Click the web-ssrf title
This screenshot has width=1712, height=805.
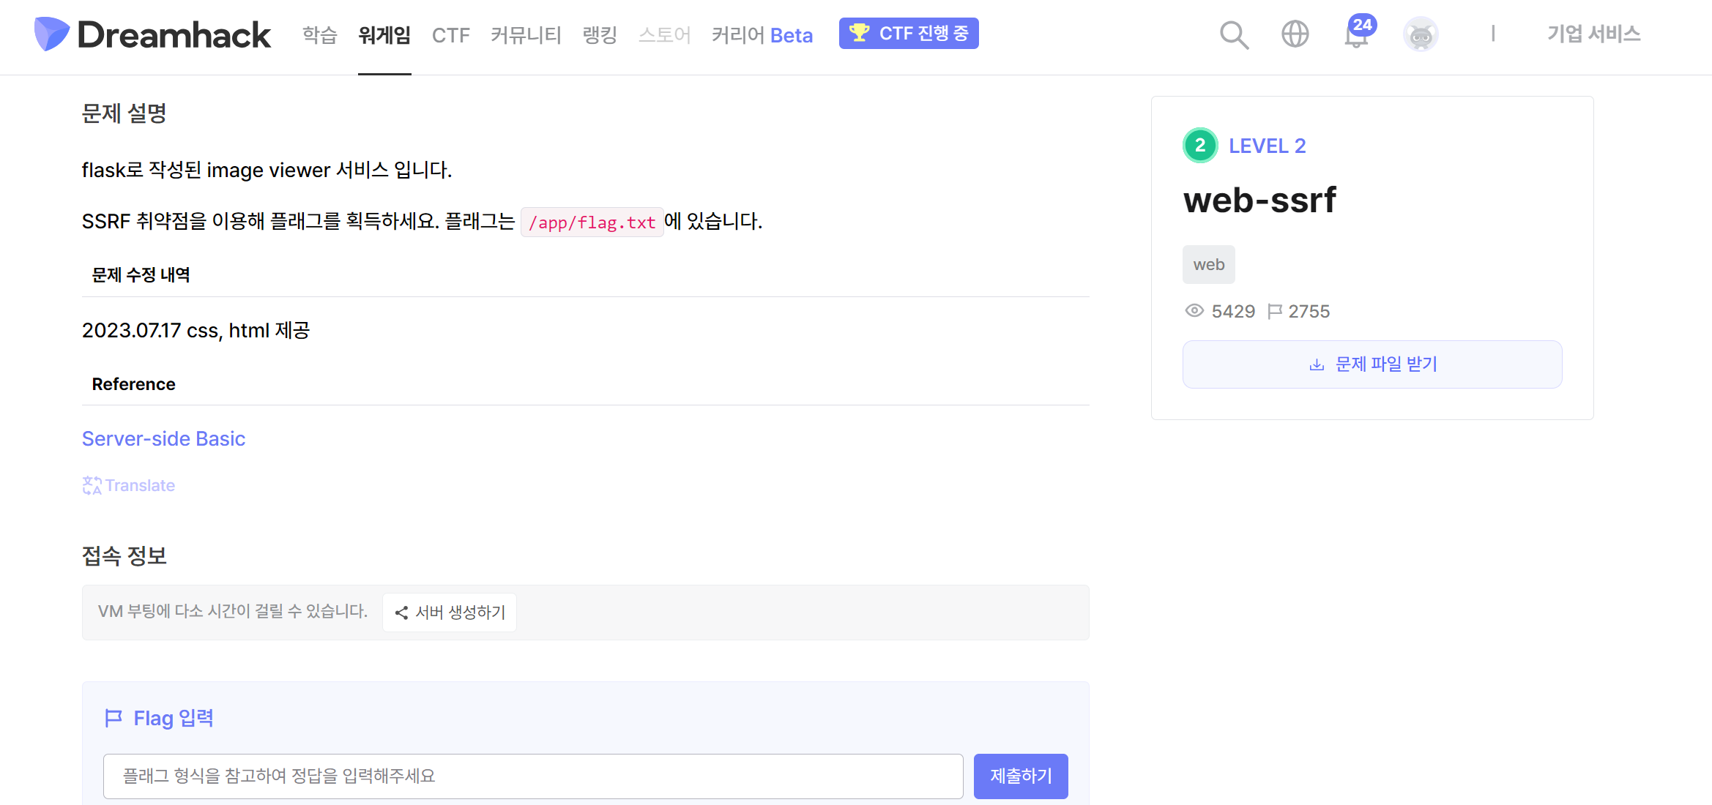pyautogui.click(x=1259, y=200)
